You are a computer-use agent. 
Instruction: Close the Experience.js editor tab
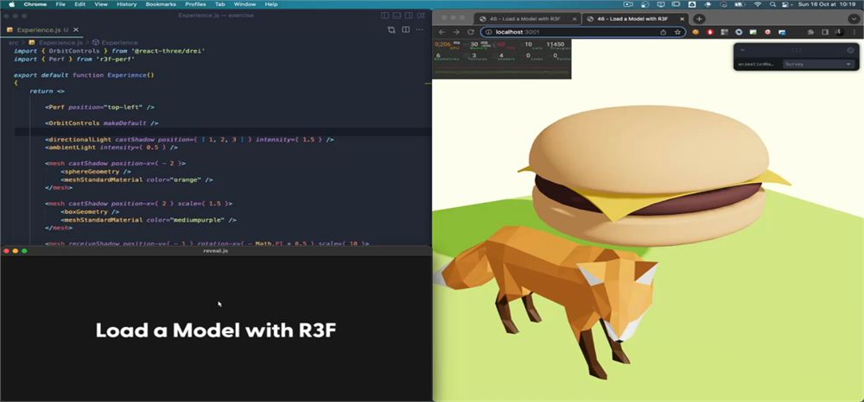point(76,29)
